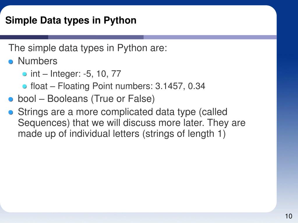
Task: Click the slide number 10
Action: (288, 216)
